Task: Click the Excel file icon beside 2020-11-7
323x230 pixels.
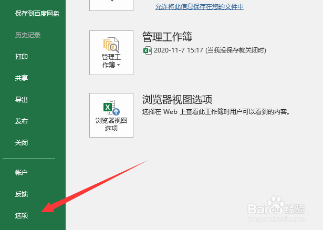Action: coord(148,50)
